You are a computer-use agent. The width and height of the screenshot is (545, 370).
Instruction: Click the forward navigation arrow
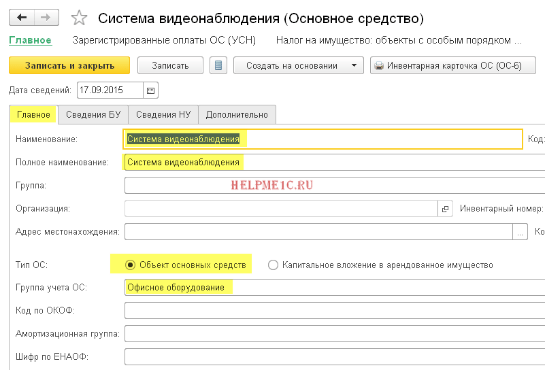coord(46,18)
